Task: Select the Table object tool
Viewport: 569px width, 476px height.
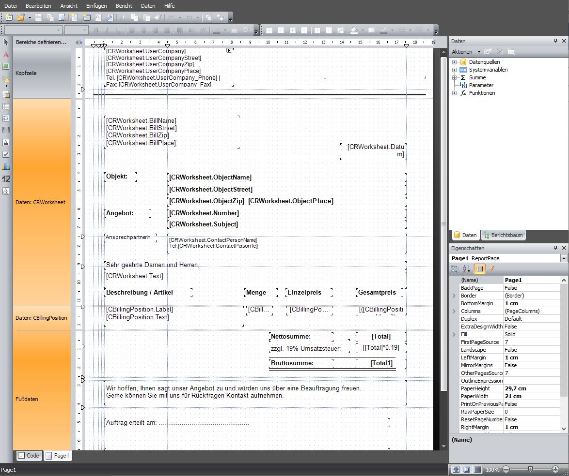Action: (x=6, y=106)
